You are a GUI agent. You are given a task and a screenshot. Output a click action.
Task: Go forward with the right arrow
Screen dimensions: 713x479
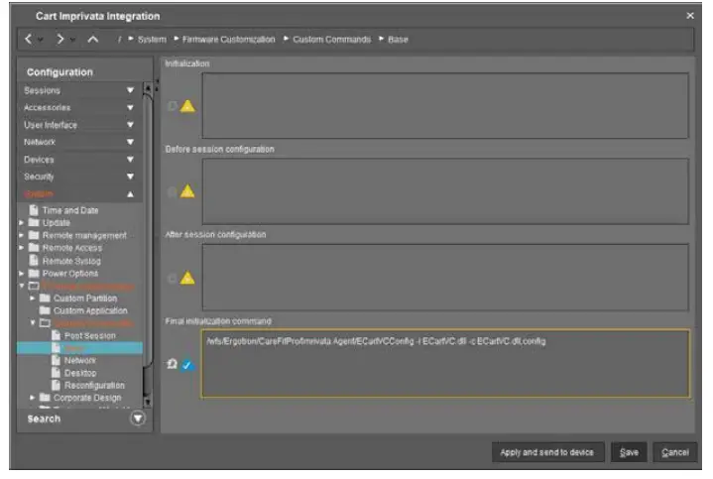pos(60,39)
